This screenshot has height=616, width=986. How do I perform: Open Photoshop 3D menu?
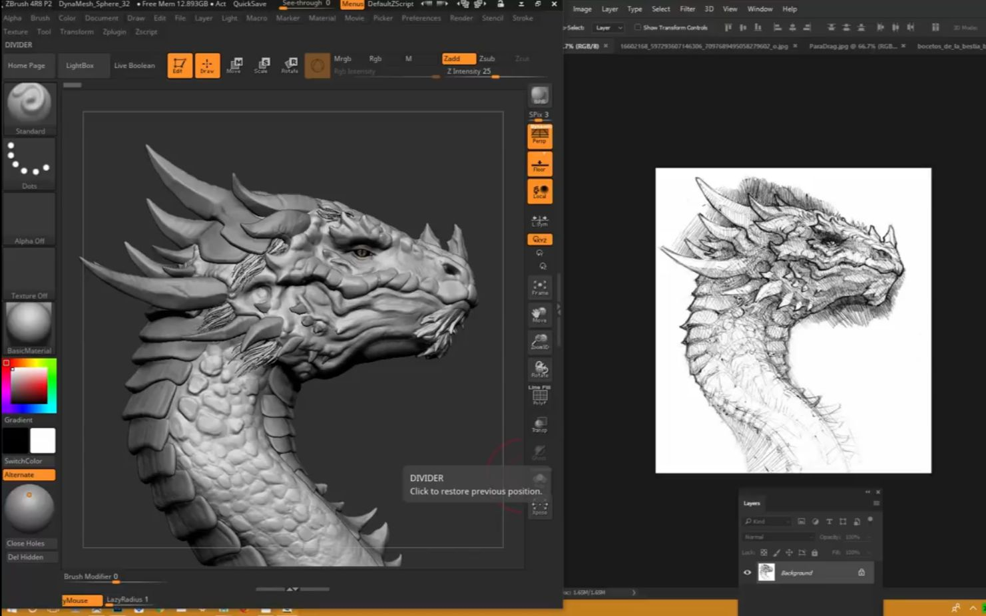click(x=709, y=9)
